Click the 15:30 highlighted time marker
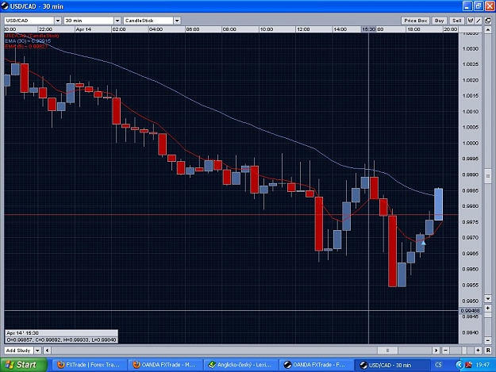 coord(368,29)
